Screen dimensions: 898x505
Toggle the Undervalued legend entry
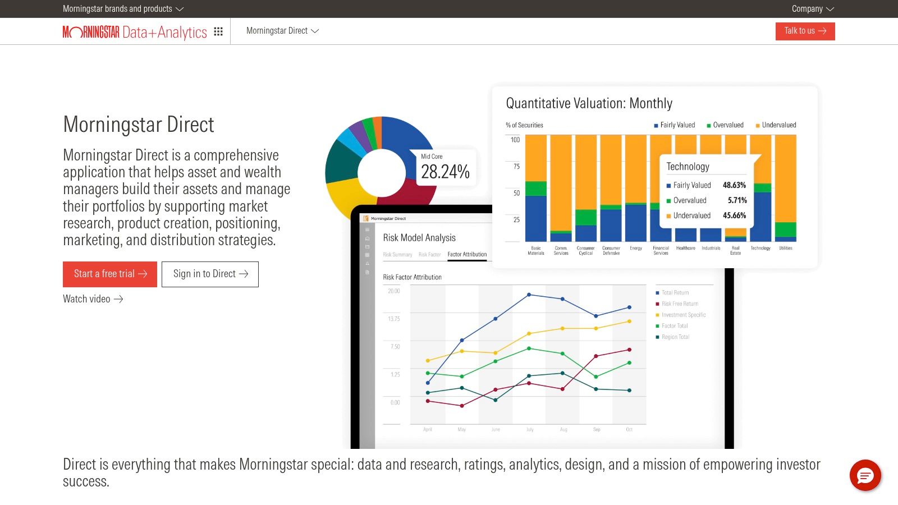coord(777,125)
